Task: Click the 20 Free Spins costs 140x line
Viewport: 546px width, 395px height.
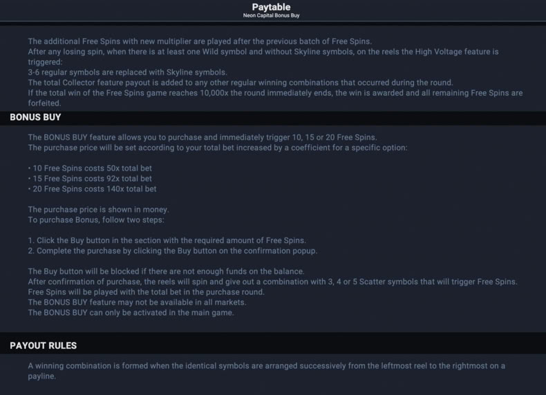Action: (93, 189)
